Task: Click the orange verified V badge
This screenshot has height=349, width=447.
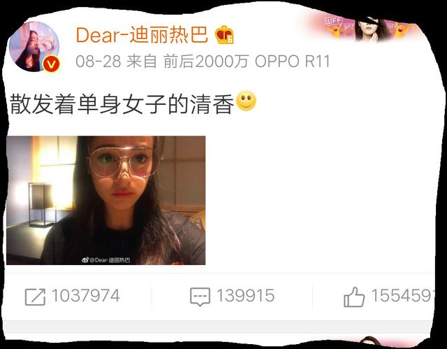Action: tap(51, 64)
